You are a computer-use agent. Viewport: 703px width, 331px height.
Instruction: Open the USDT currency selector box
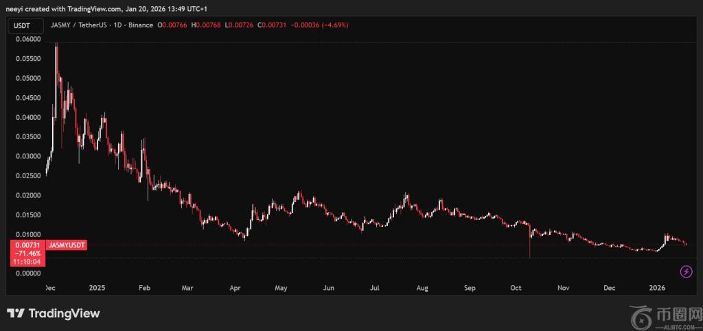tap(23, 25)
